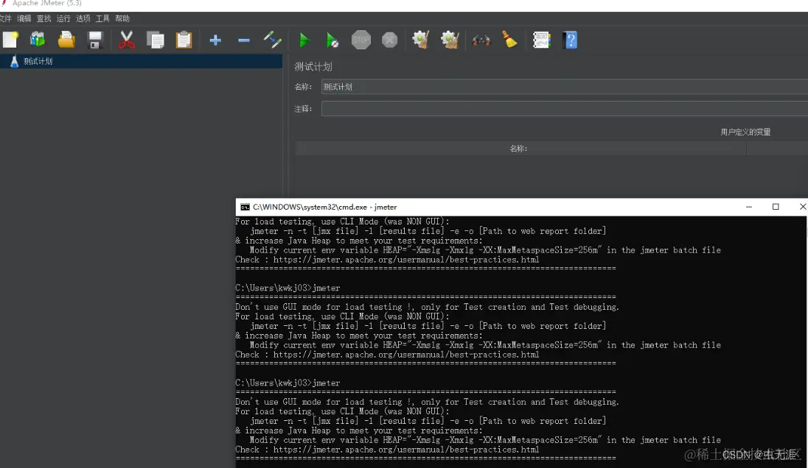This screenshot has width=808, height=468.
Task: Click the 注释 comments input field
Action: [564, 108]
